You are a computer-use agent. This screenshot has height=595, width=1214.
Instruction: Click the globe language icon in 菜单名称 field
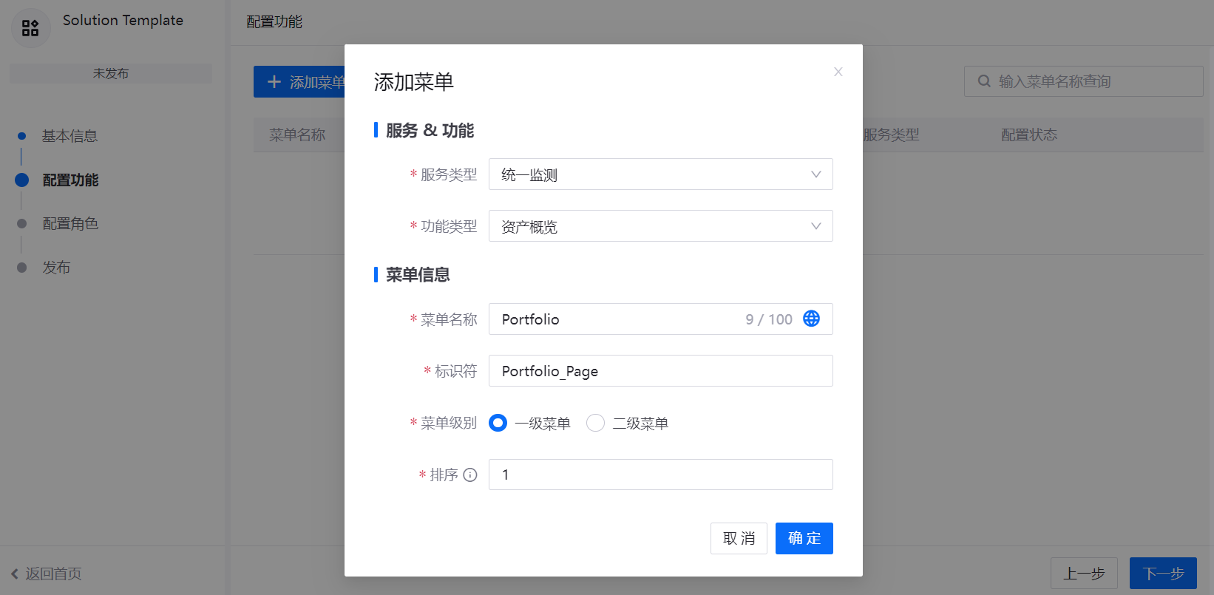tap(811, 319)
